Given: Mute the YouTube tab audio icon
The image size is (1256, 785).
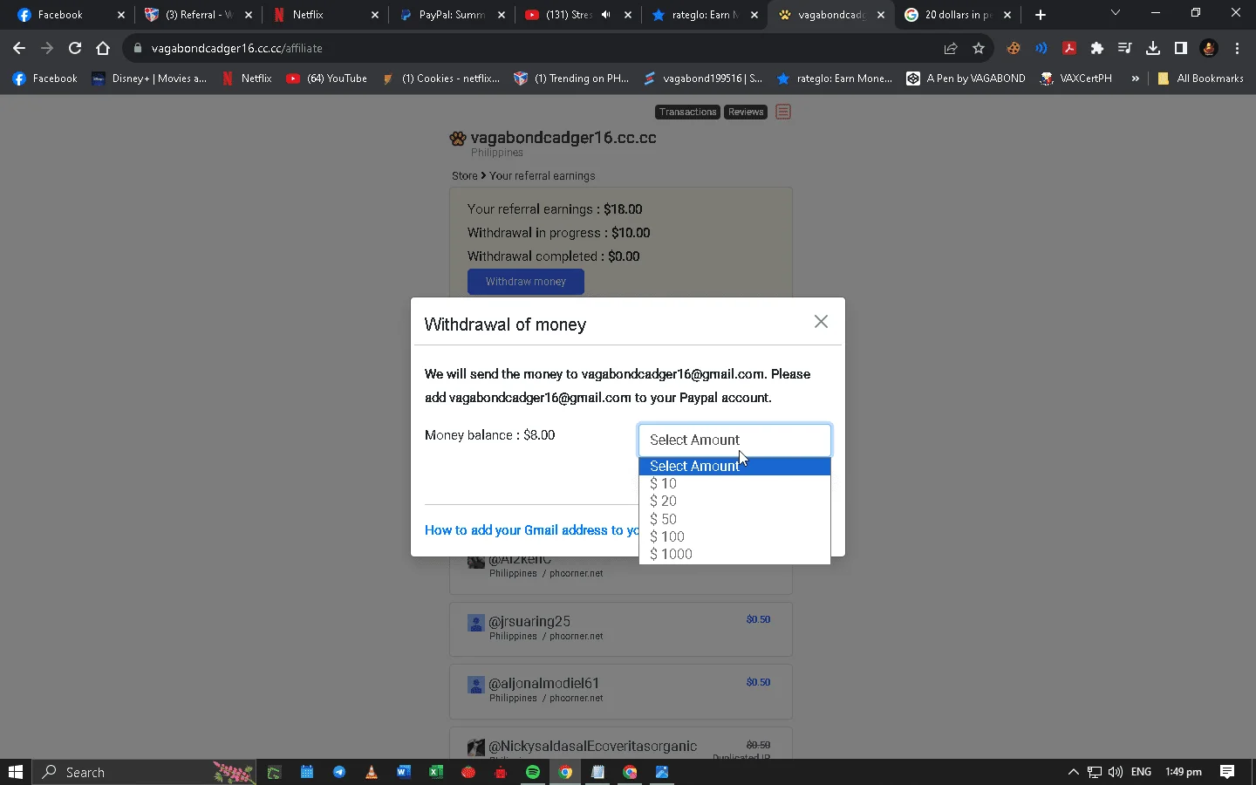Looking at the screenshot, I should click(606, 15).
